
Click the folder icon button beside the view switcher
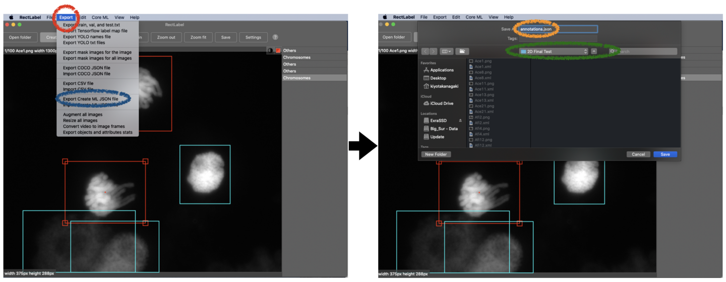(x=462, y=51)
